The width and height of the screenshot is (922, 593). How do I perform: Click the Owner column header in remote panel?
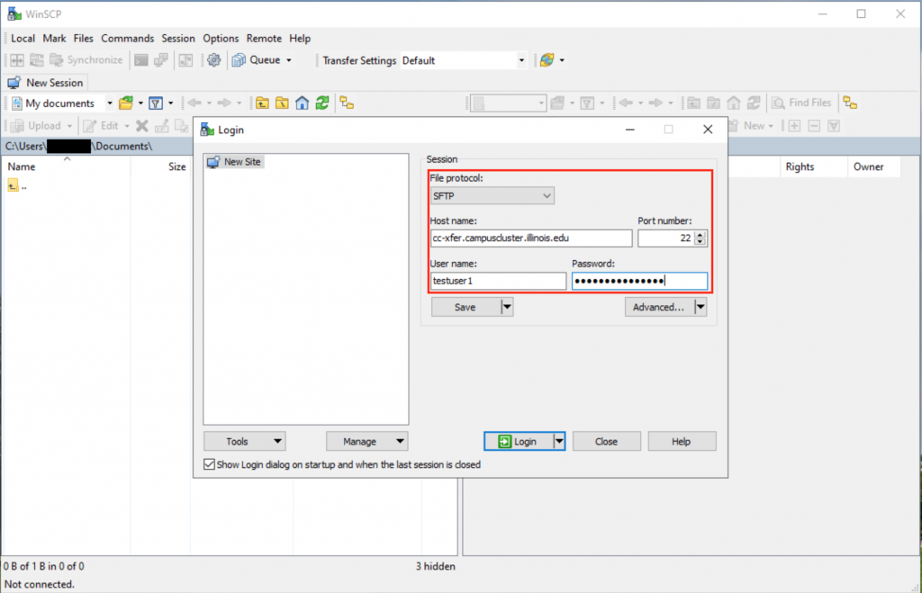[873, 166]
